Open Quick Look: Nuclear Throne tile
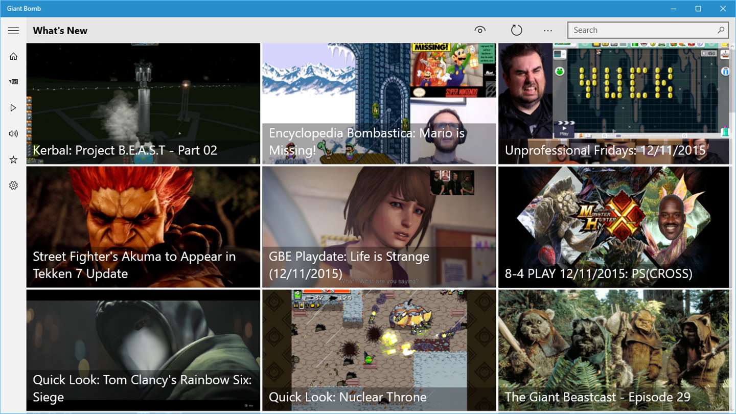 379,350
